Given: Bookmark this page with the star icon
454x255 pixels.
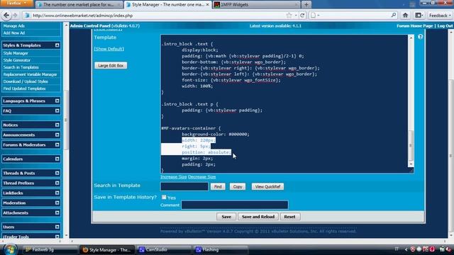Looking at the screenshot, I should tap(289, 16).
